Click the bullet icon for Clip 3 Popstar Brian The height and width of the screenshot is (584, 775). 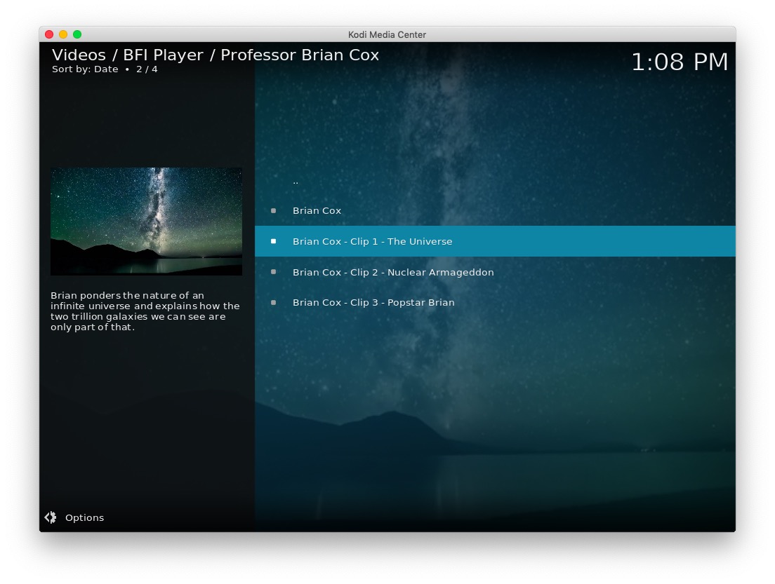[x=274, y=303]
